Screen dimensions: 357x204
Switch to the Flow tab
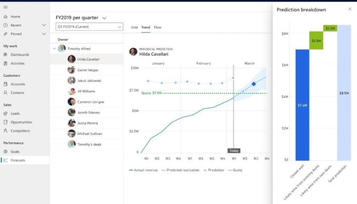click(158, 27)
